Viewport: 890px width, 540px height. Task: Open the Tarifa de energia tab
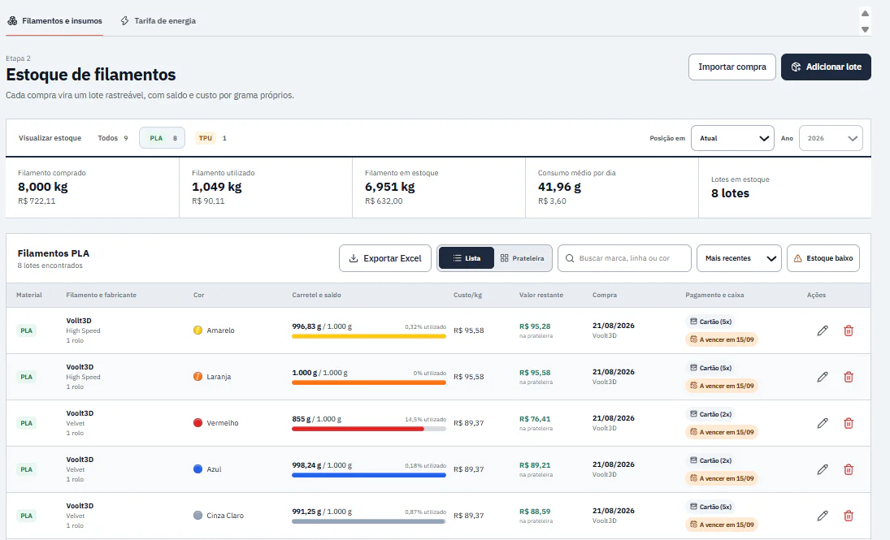(x=158, y=21)
